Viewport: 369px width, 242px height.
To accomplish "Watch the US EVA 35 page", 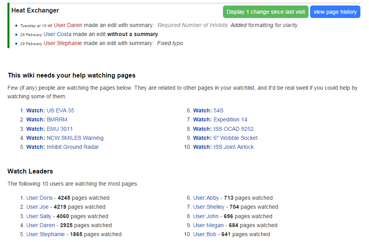I will [x=36, y=110].
